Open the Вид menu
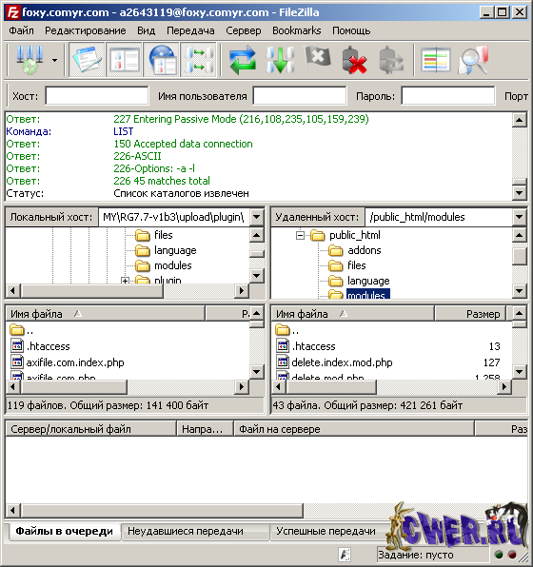The height and width of the screenshot is (567, 533). pyautogui.click(x=147, y=30)
